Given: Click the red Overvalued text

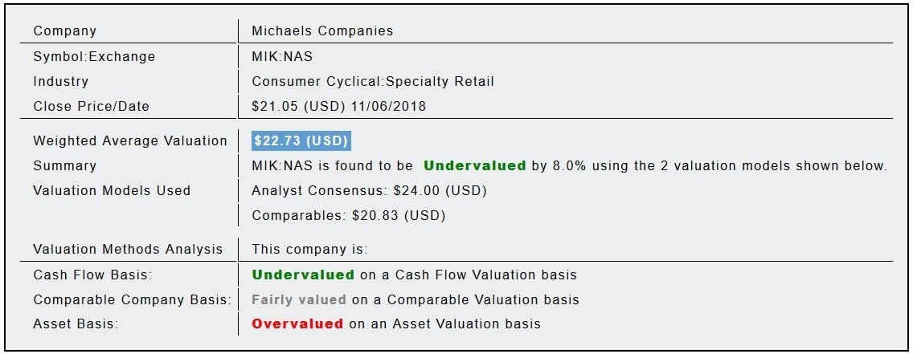Looking at the screenshot, I should [x=297, y=324].
